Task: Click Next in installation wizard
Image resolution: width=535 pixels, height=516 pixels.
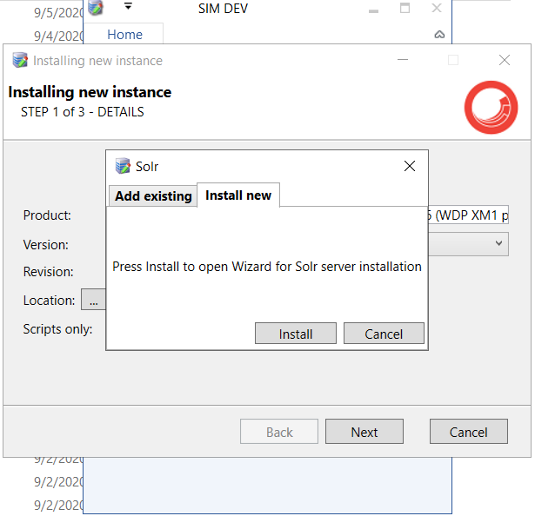Action: tap(364, 432)
